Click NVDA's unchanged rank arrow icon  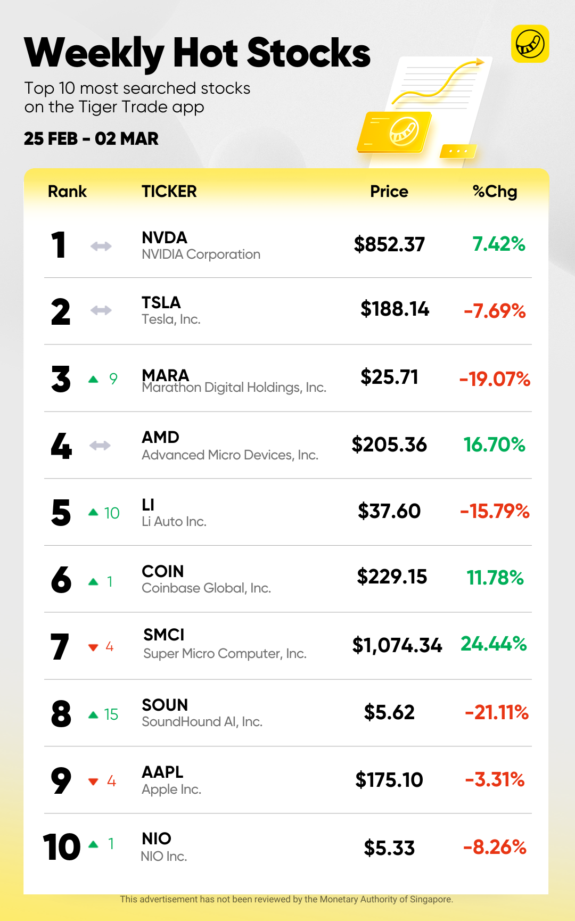pyautogui.click(x=101, y=246)
